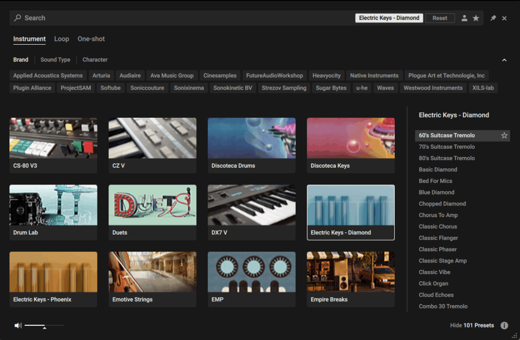Hide the 101 Presets list
The width and height of the screenshot is (520, 340).
[x=472, y=325]
